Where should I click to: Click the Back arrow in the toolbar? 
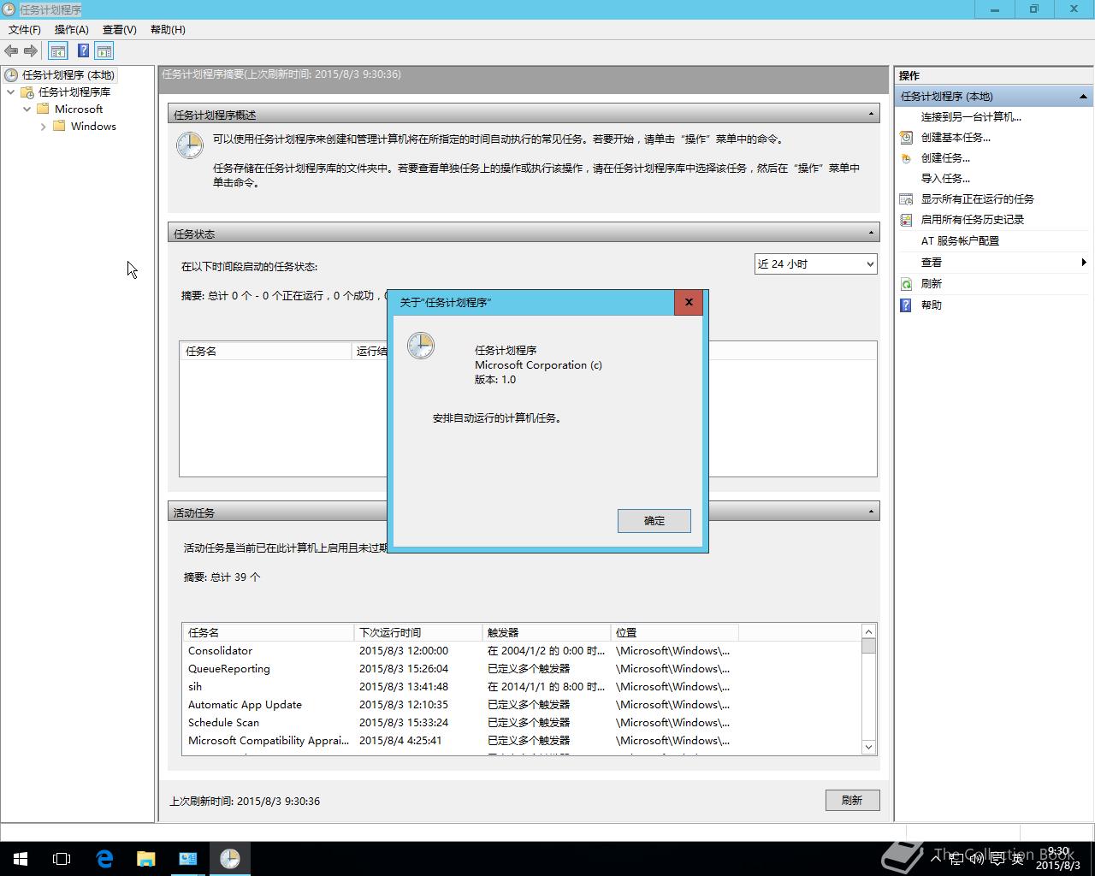[11, 51]
